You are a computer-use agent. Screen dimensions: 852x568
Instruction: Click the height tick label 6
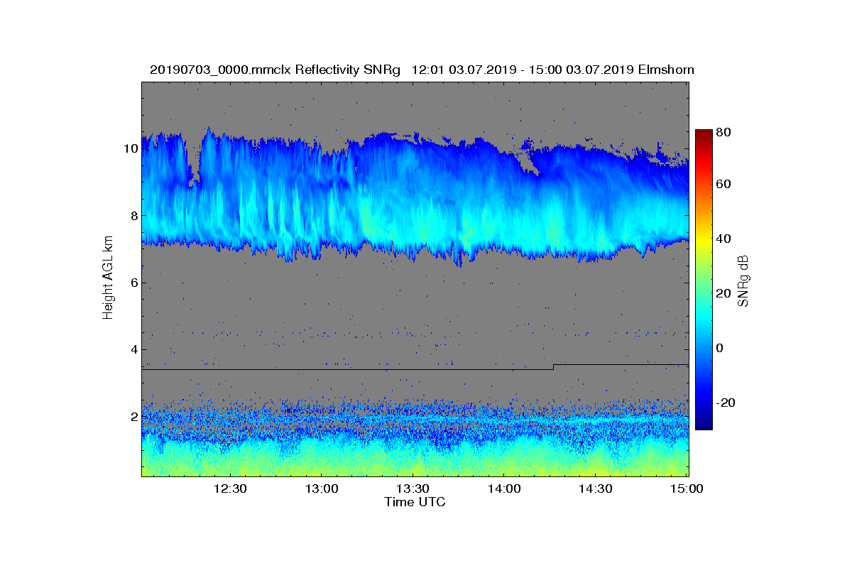pyautogui.click(x=134, y=283)
